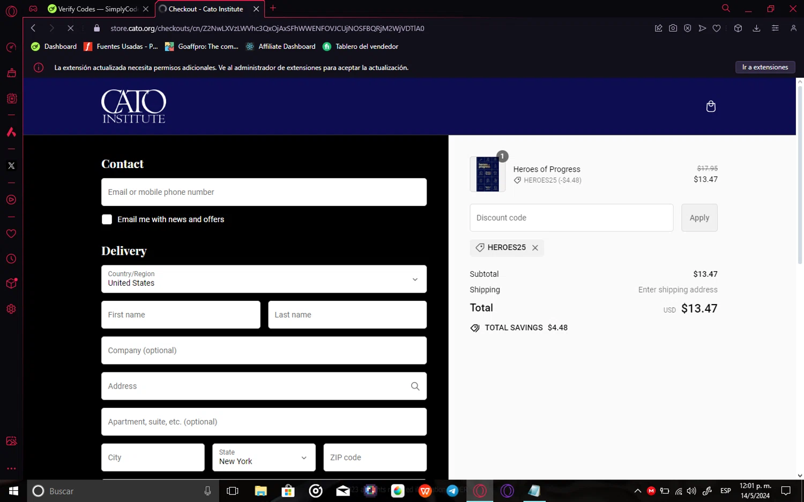This screenshot has width=804, height=502.
Task: Click the site padlock security icon
Action: click(x=96, y=28)
